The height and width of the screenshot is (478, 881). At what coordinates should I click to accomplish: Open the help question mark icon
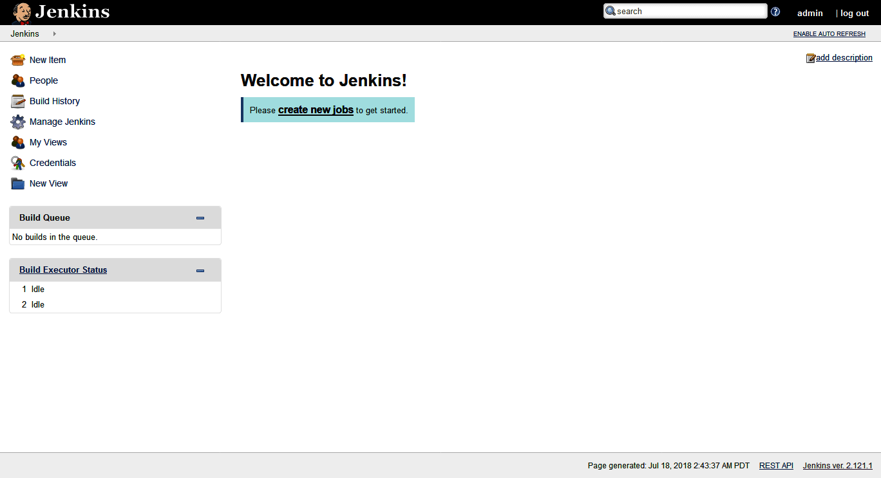click(x=775, y=11)
